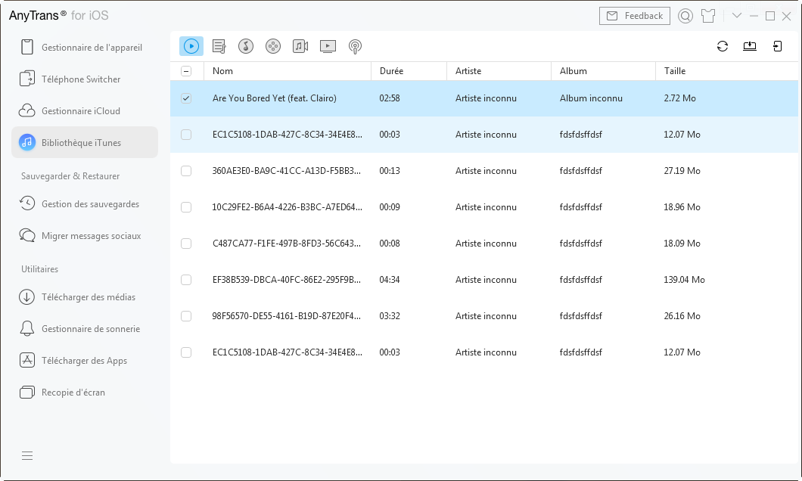The image size is (802, 481).
Task: Check the highlighted EC1C5108 00:03 row checkbox
Action: tap(186, 135)
